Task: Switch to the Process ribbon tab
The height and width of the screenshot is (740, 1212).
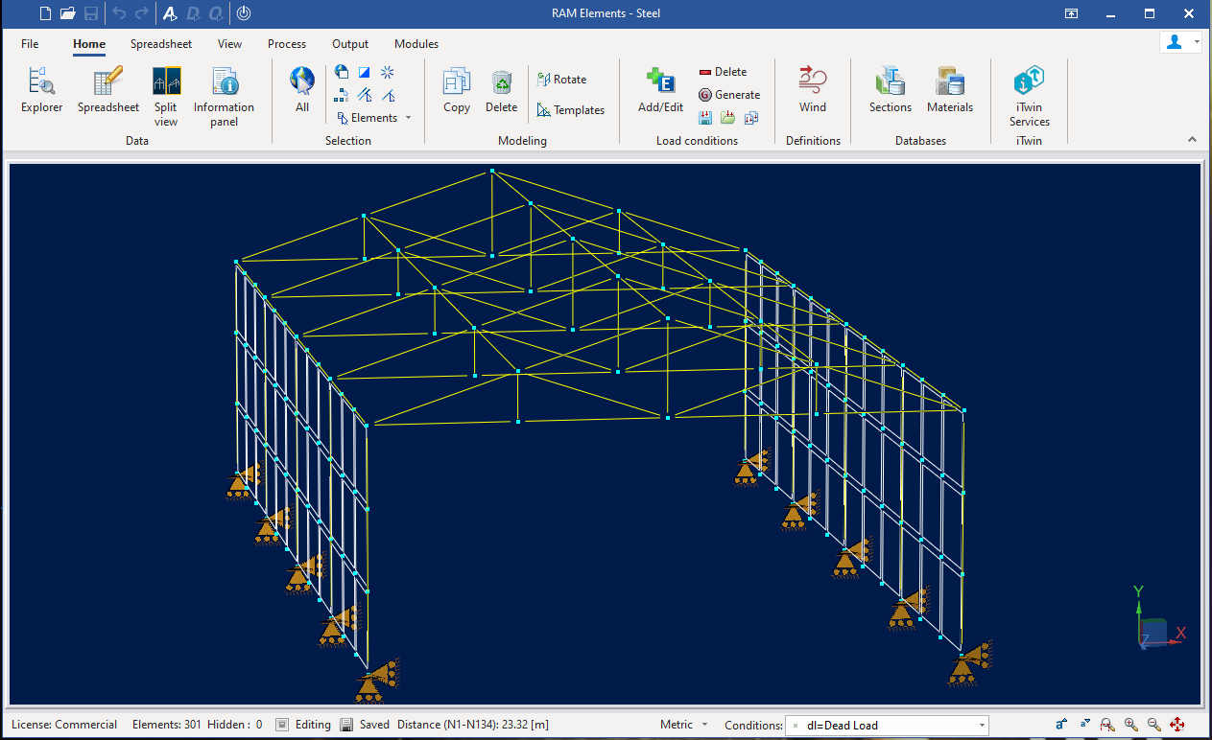Action: pyautogui.click(x=287, y=44)
